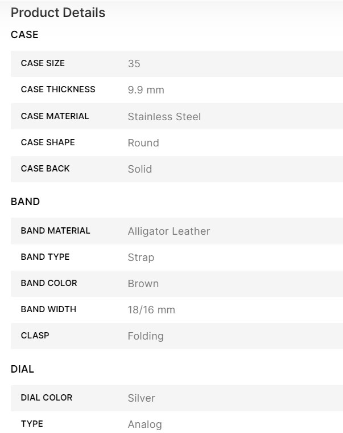This screenshot has height=433, width=343.
Task: Click the 9.9 mm thickness value
Action: coord(146,90)
